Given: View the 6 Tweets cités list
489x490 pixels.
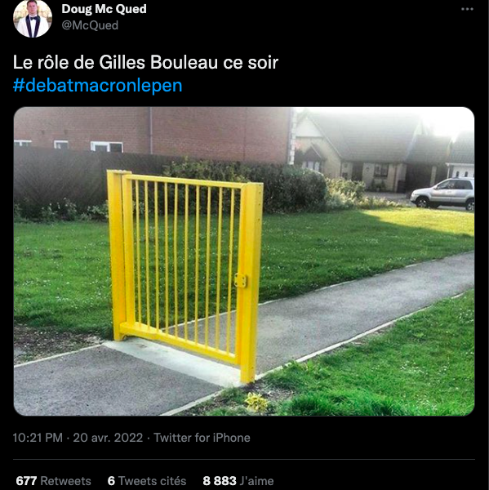Looking at the screenshot, I should tap(147, 481).
